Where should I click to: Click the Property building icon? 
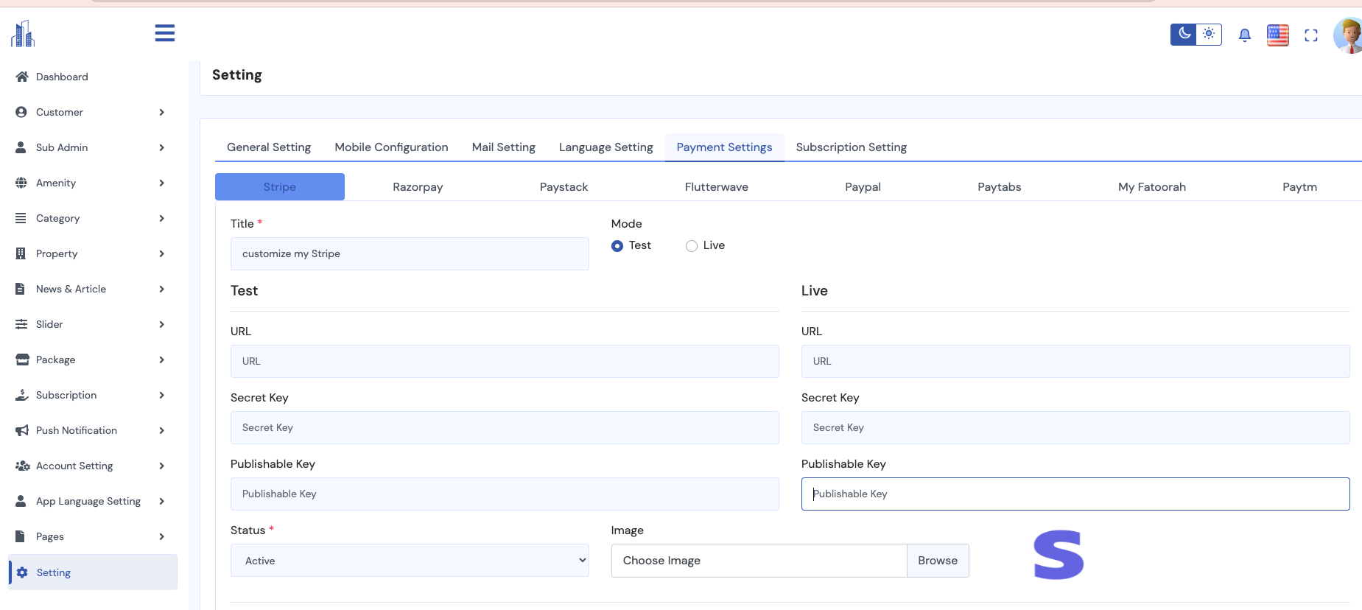21,253
